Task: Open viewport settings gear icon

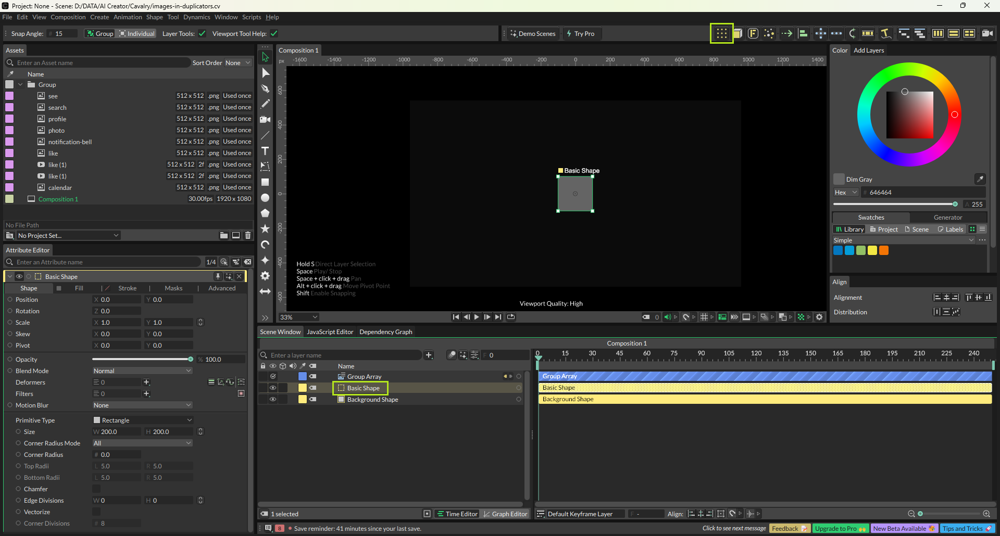Action: [819, 317]
